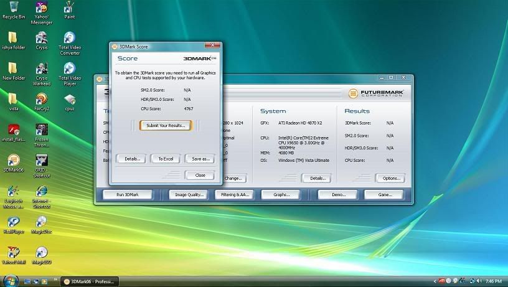The width and height of the screenshot is (508, 287).
Task: Export the score To Excel
Action: [x=166, y=159]
